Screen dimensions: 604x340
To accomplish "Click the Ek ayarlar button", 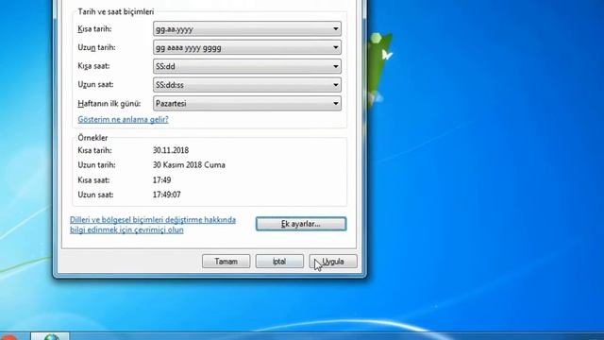I will [x=301, y=224].
